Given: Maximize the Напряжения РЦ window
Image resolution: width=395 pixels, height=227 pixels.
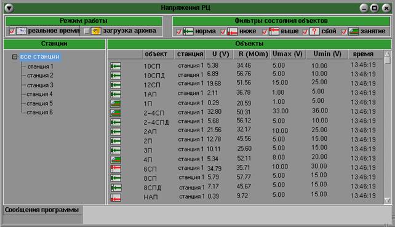Looking at the screenshot, I should pyautogui.click(x=375, y=8).
